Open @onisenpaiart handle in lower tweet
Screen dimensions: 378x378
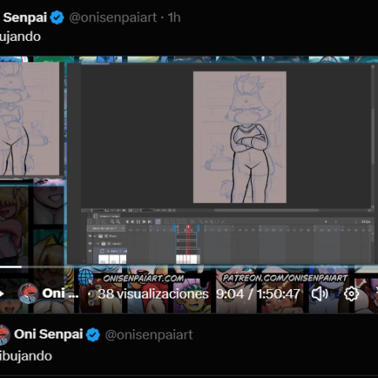point(149,335)
